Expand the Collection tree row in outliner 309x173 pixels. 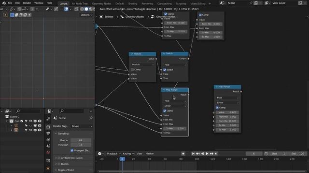tap(7, 121)
